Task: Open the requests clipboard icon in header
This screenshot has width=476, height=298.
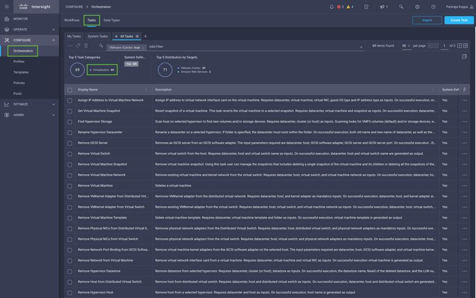Action: click(x=366, y=7)
